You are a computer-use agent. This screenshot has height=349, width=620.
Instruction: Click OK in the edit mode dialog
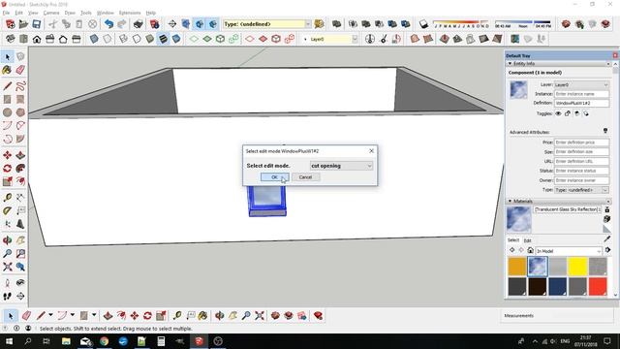274,177
